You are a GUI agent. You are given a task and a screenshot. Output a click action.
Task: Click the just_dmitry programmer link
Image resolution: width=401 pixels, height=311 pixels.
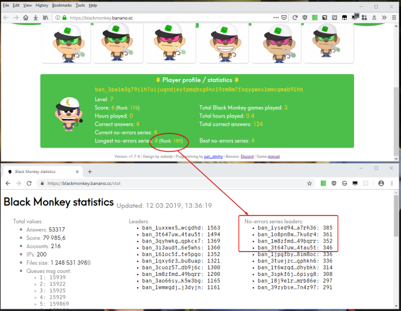[213, 157]
